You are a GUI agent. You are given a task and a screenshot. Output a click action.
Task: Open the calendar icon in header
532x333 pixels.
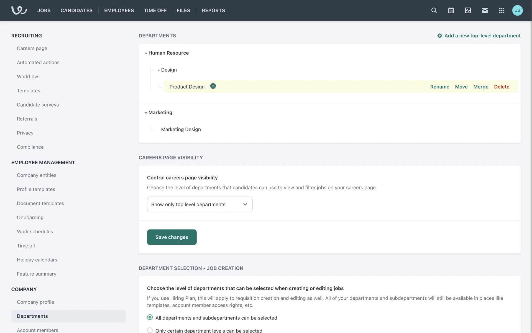(451, 10)
